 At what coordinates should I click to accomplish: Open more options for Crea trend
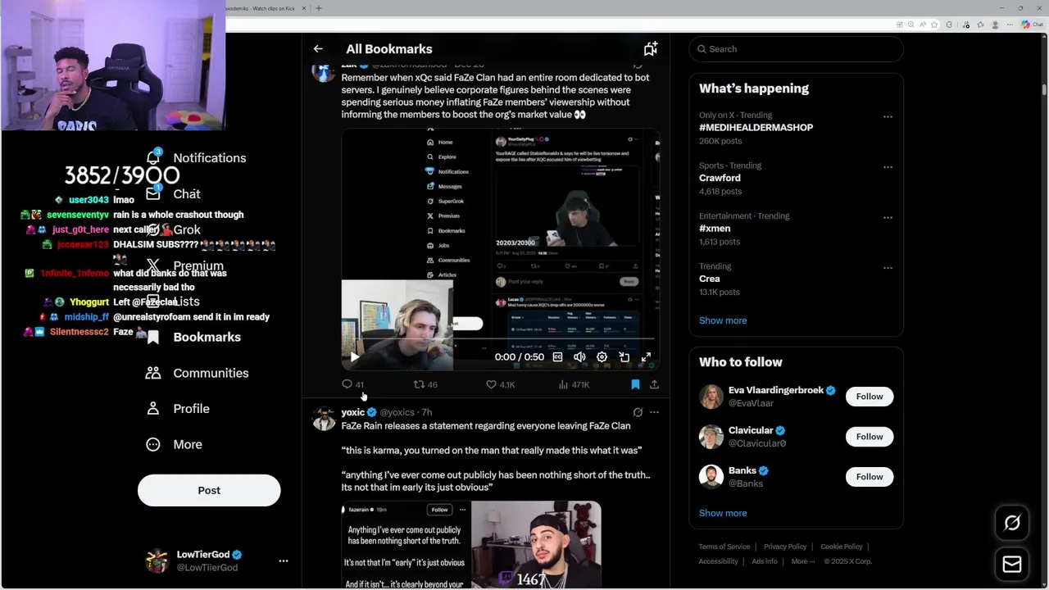(888, 268)
